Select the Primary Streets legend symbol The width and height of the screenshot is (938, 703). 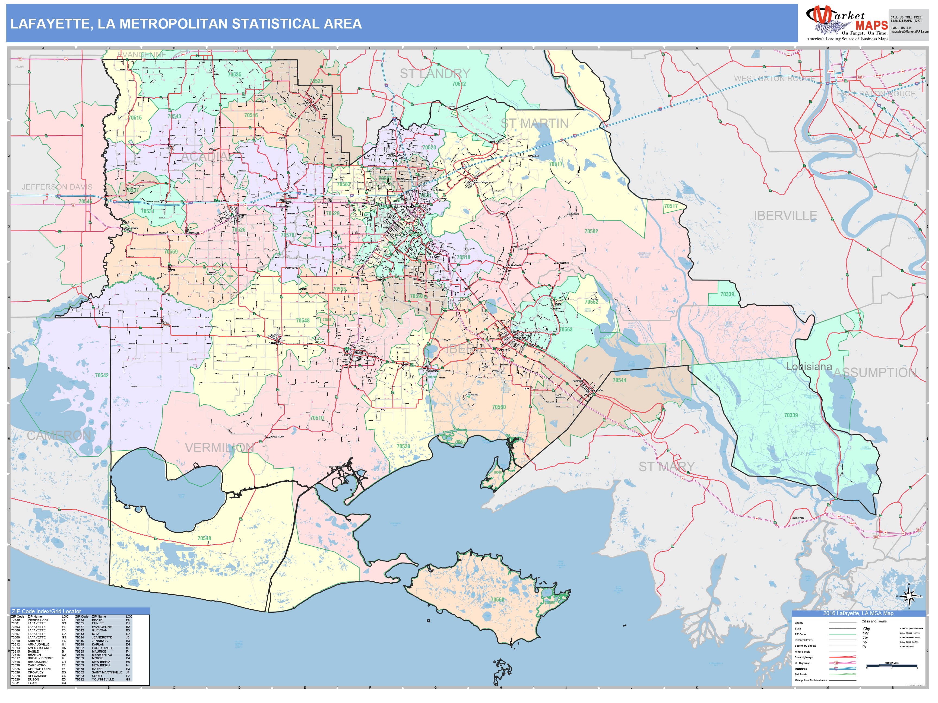(x=842, y=640)
